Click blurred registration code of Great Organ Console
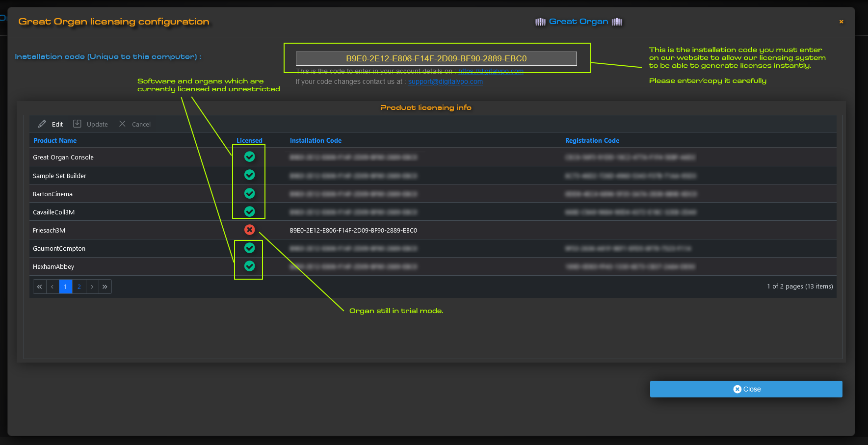The height and width of the screenshot is (445, 868). [630, 157]
